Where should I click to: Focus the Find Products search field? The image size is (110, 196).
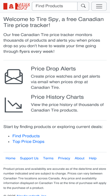click(55, 6)
